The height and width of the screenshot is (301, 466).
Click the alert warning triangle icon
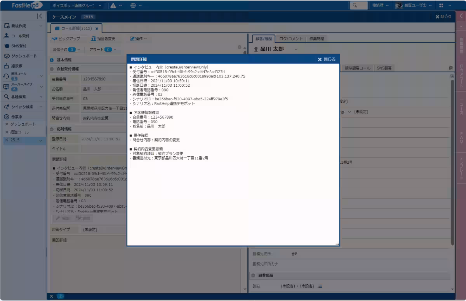tap(113, 5)
